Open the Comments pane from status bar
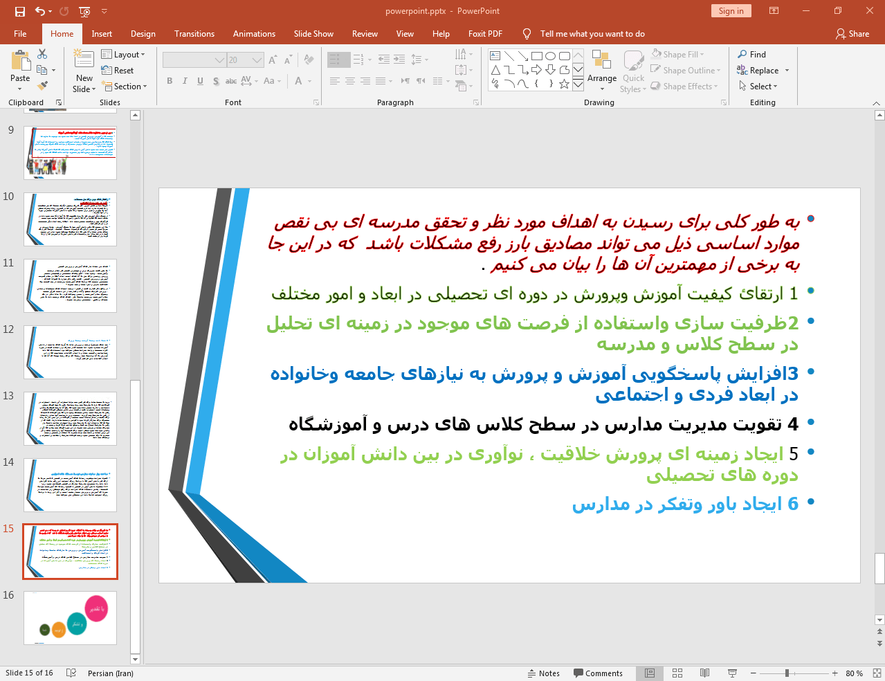 coord(598,673)
